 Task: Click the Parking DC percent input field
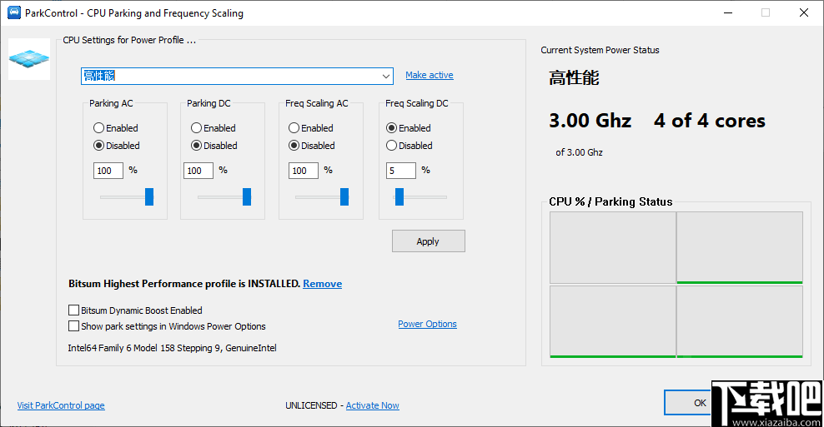point(198,171)
